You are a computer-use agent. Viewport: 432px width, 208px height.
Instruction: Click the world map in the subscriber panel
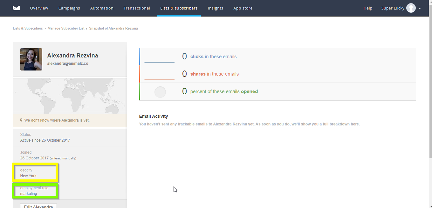click(x=70, y=96)
